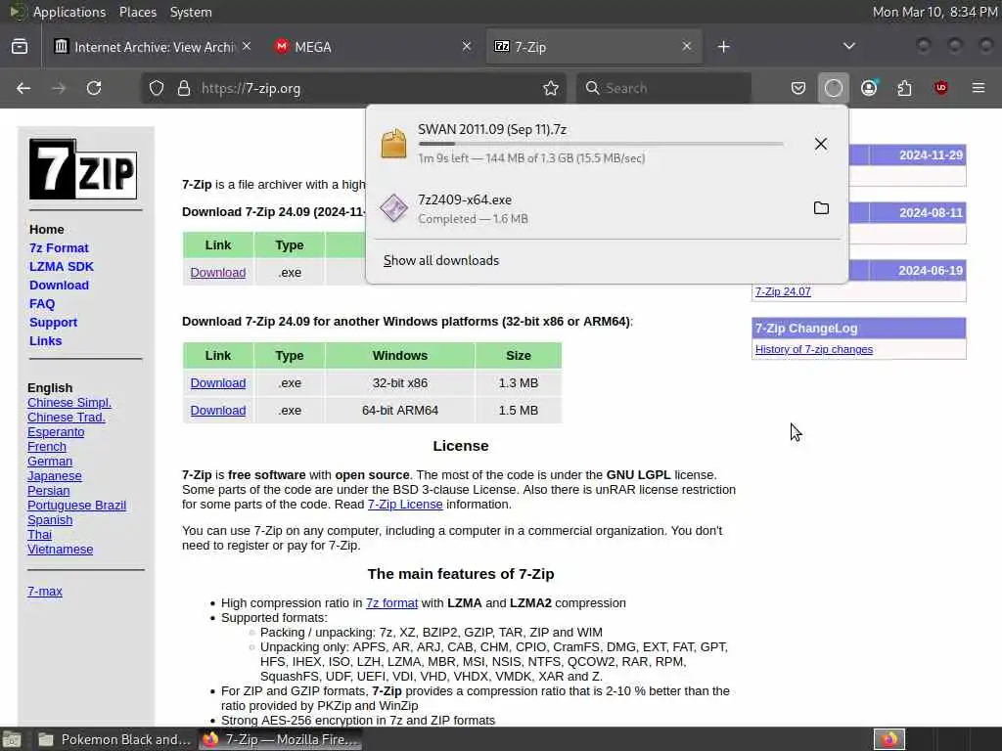View site security padlock information
Screen dimensions: 1002x751
184,88
